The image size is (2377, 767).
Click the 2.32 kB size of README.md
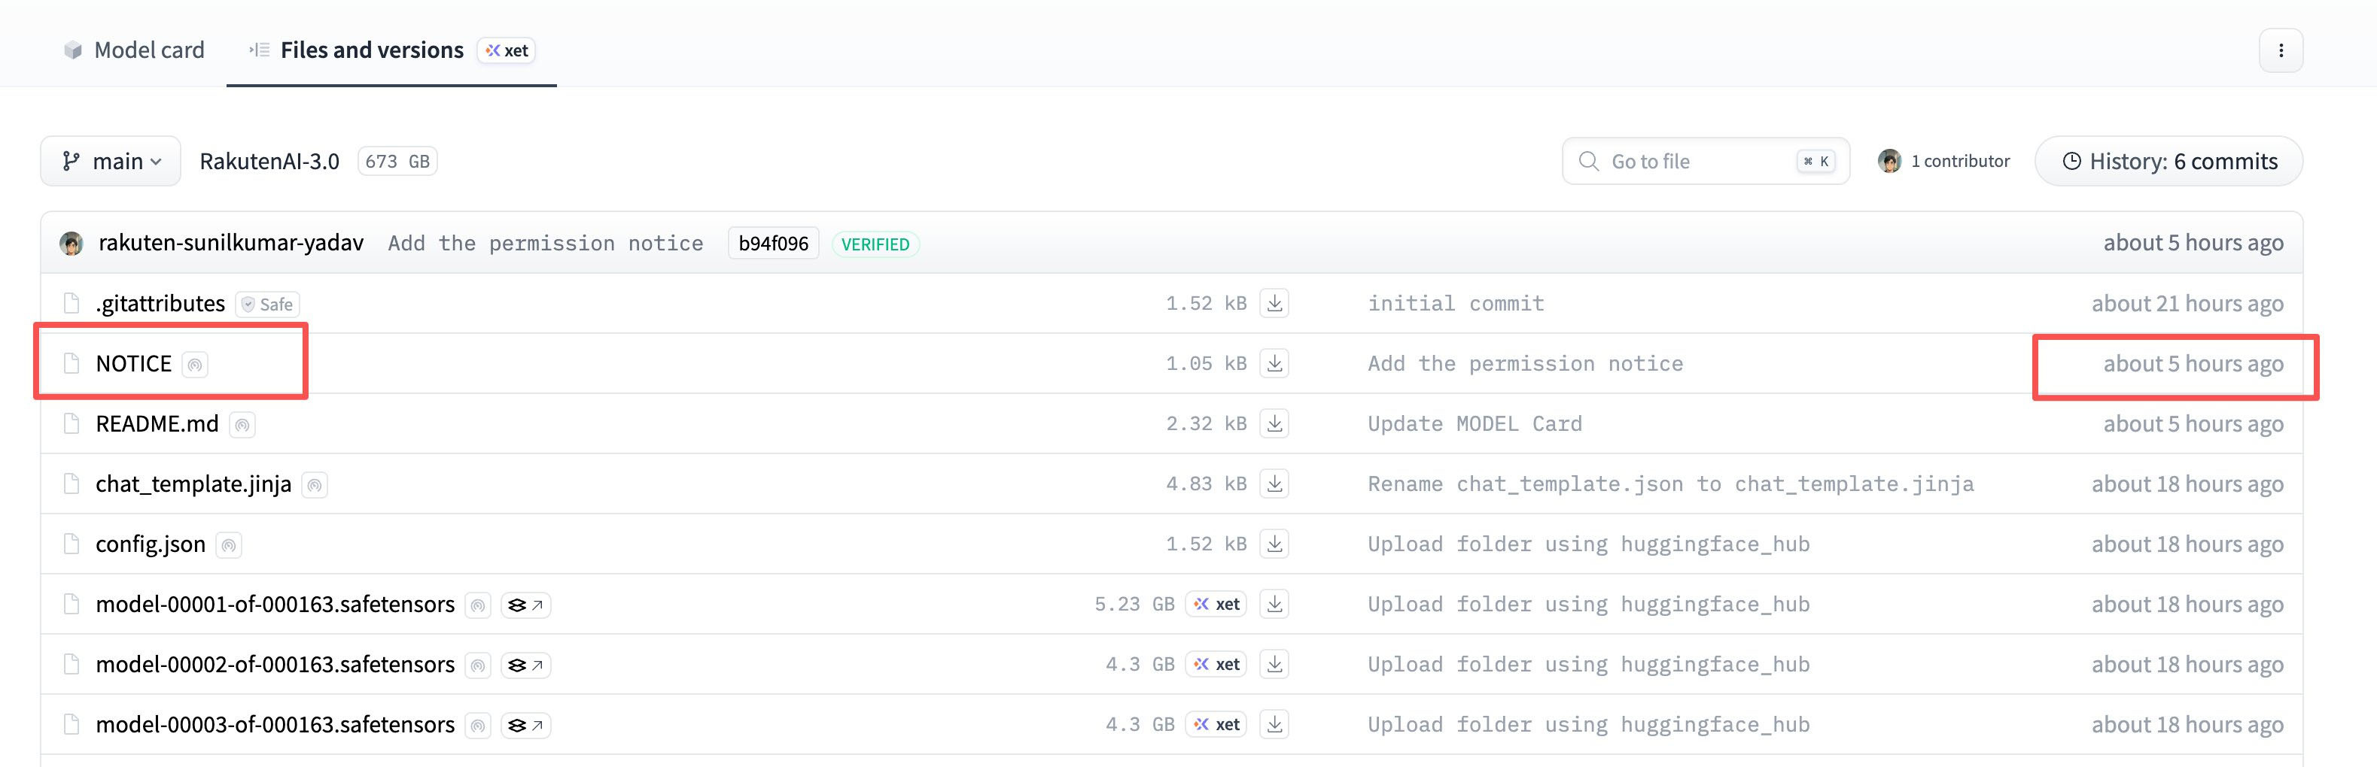pyautogui.click(x=1206, y=423)
